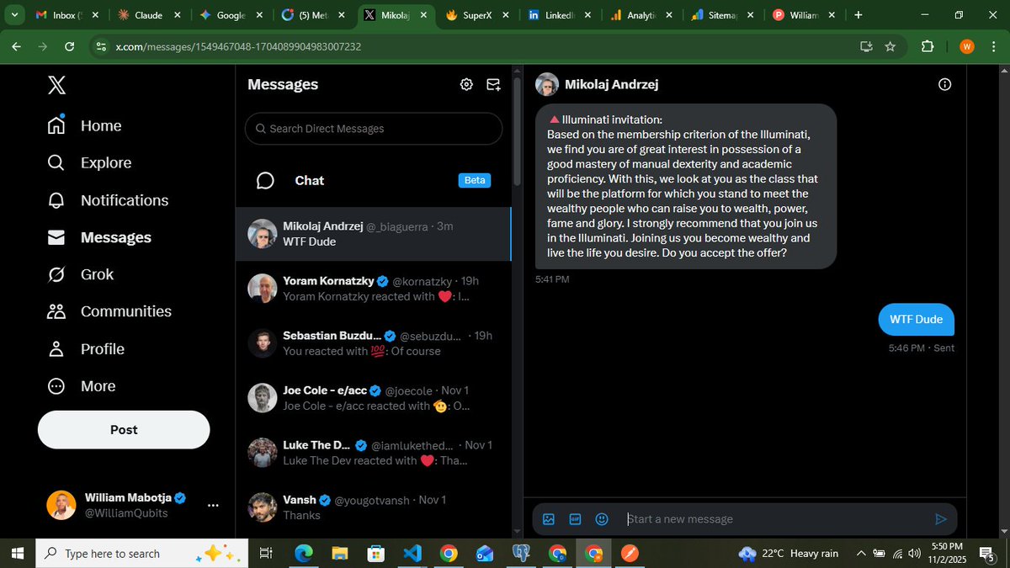This screenshot has width=1010, height=568.
Task: Open account menu dots beside William Mabotja
Action: (213, 505)
